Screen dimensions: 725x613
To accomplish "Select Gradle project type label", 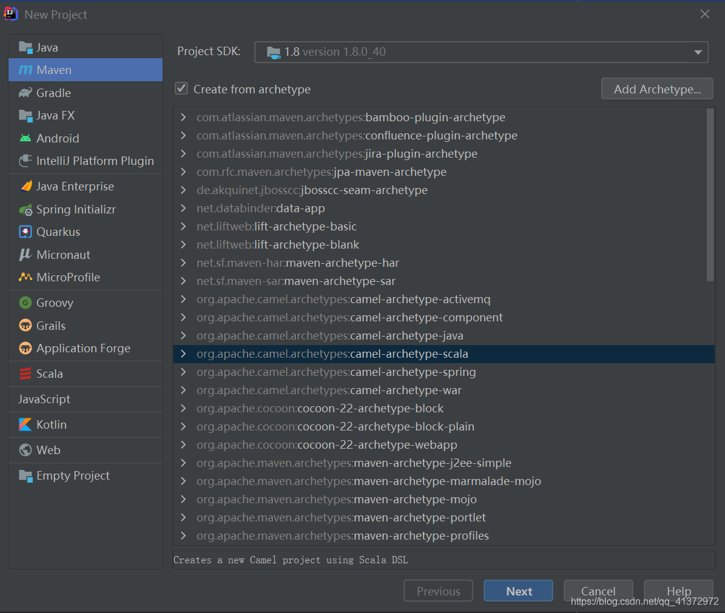I will point(53,93).
